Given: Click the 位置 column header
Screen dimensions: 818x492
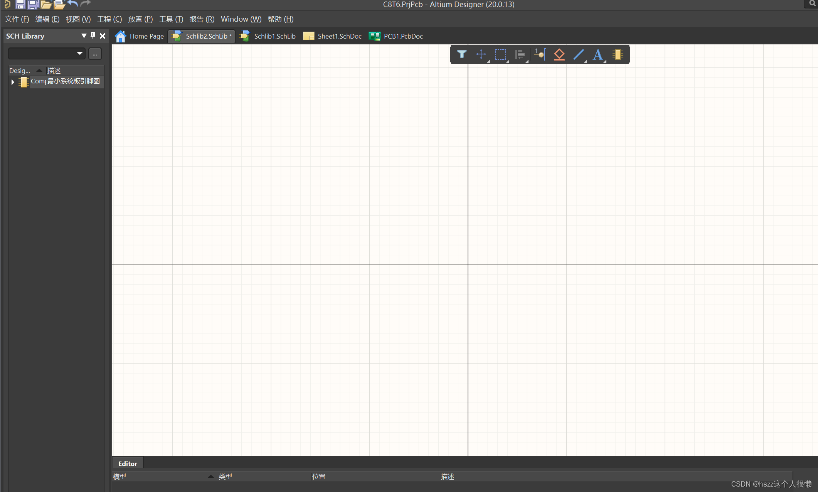Looking at the screenshot, I should [x=375, y=477].
